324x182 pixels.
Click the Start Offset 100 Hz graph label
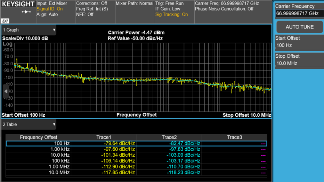23,115
